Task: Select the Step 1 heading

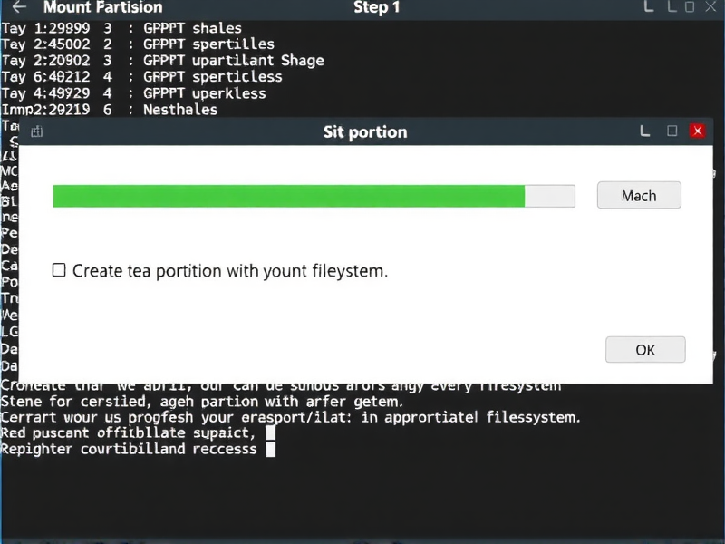Action: coord(376,8)
